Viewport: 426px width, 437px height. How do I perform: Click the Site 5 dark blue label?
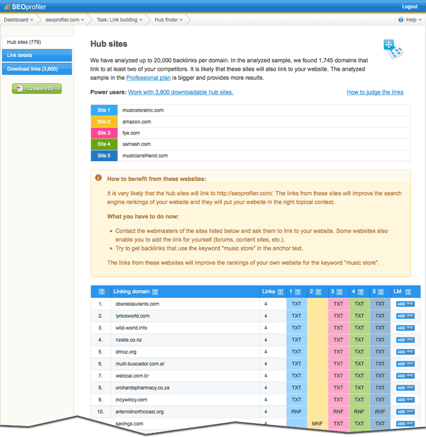[104, 155]
